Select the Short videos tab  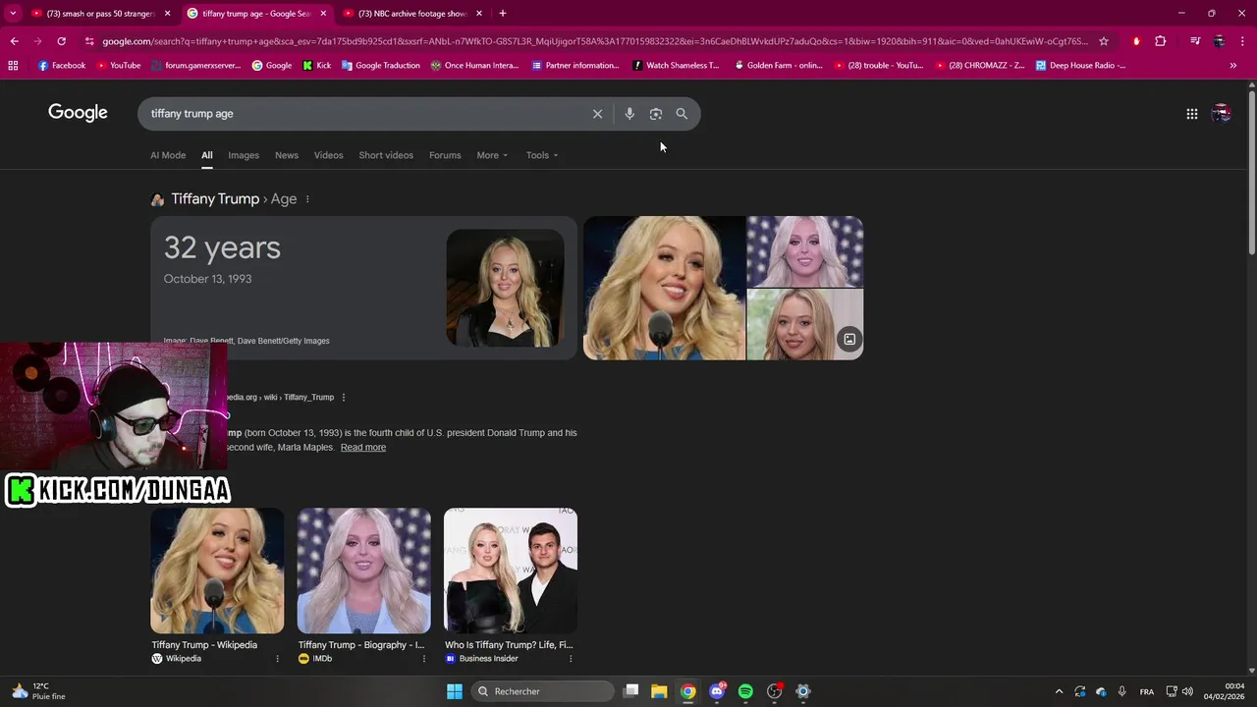(x=386, y=155)
